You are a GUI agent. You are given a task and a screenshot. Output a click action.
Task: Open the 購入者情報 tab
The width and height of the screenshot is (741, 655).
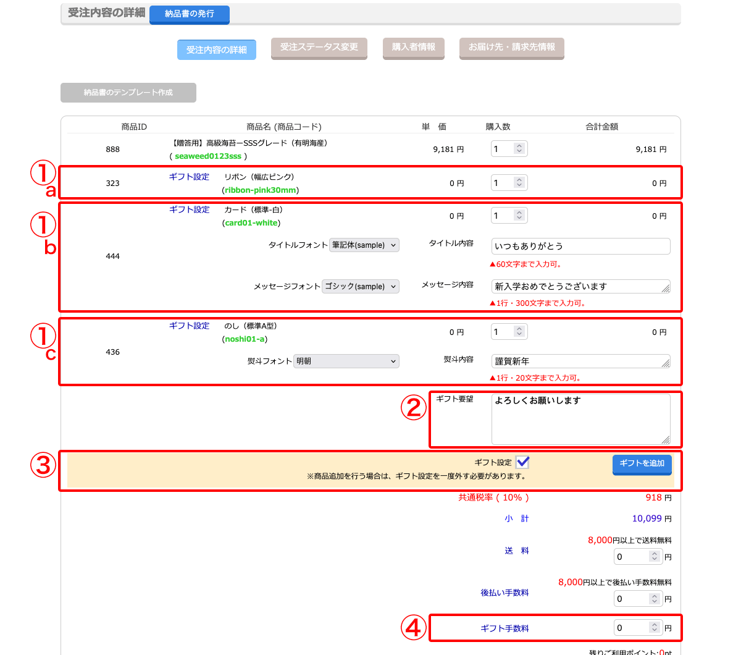pos(413,48)
